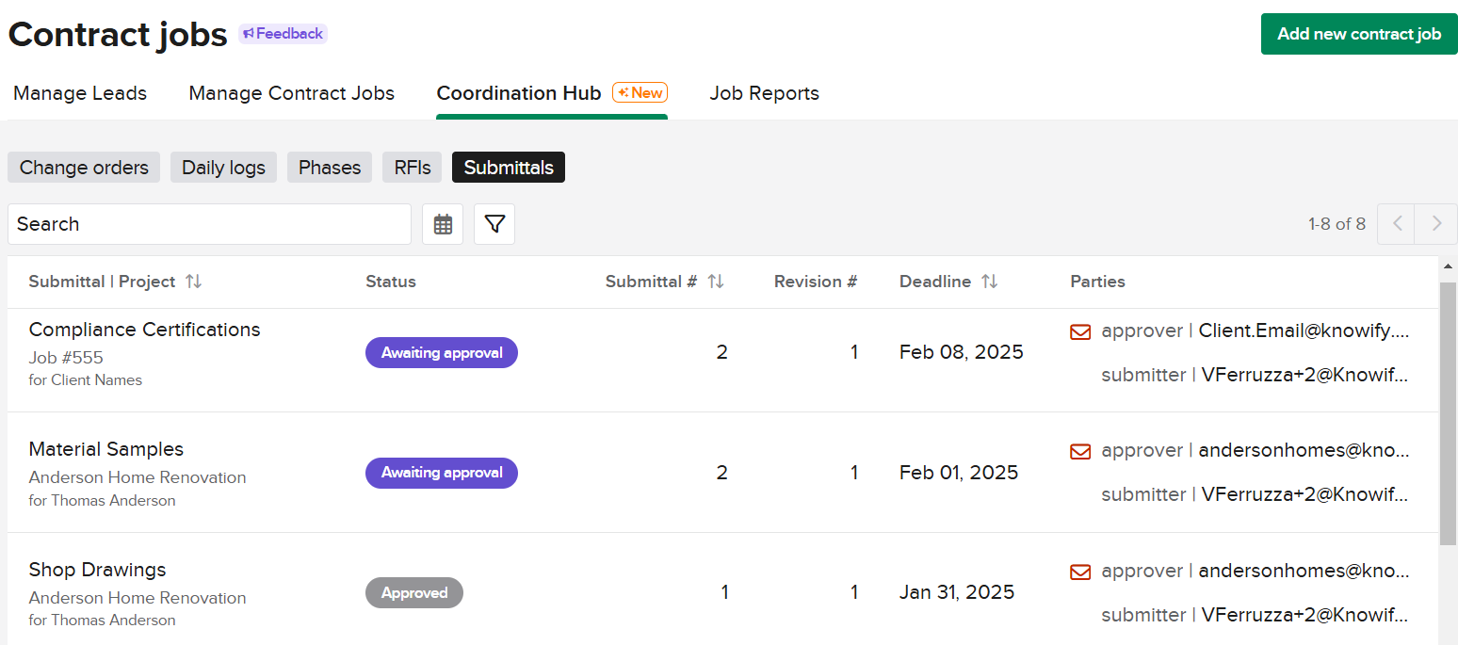Click Job #555 project text
The image size is (1458, 645).
pos(66,358)
